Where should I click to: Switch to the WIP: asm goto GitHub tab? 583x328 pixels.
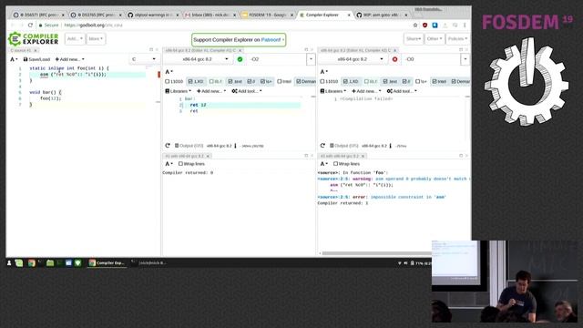[x=382, y=15]
